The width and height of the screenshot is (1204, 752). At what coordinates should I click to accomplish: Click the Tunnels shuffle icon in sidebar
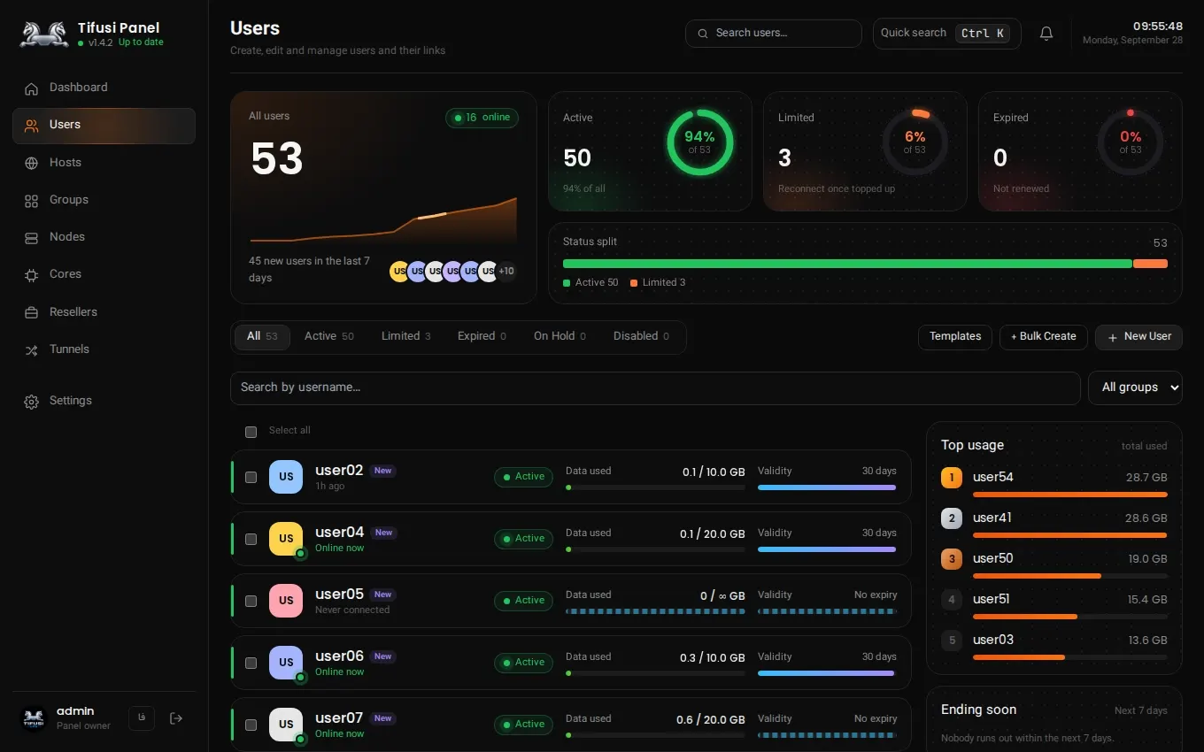32,350
